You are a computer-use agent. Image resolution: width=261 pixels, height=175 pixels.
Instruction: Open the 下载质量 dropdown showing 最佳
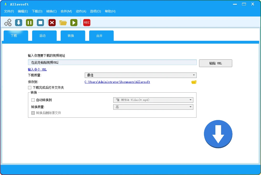(x=141, y=75)
